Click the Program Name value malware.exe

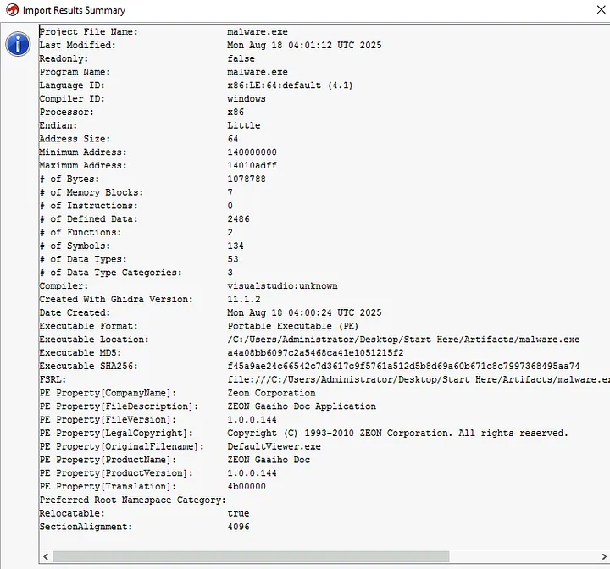258,72
